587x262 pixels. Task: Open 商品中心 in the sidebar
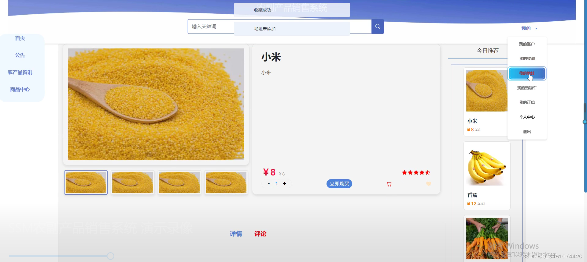tap(20, 89)
